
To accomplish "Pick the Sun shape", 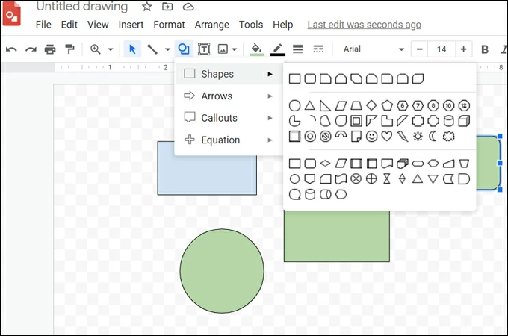I will click(x=418, y=137).
